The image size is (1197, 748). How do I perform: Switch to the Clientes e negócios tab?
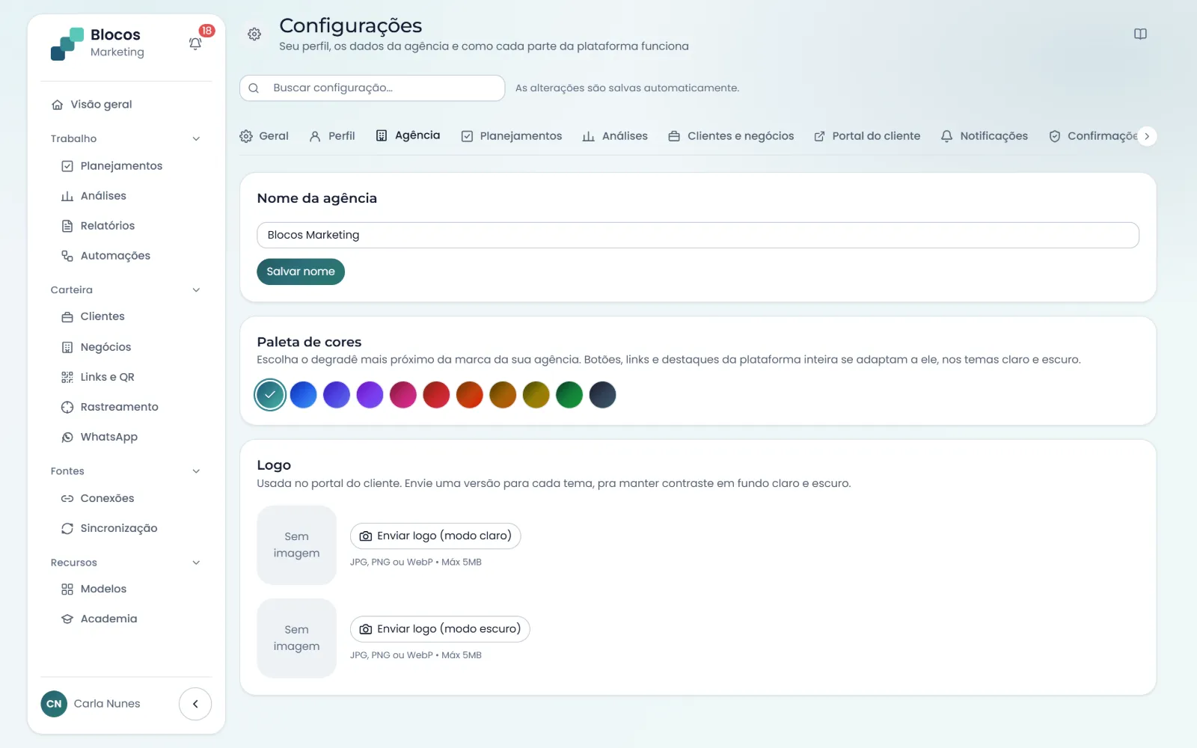point(731,136)
